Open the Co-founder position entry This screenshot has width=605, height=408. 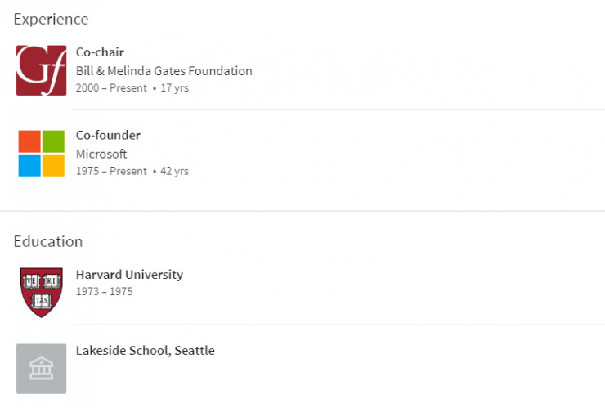click(x=108, y=135)
